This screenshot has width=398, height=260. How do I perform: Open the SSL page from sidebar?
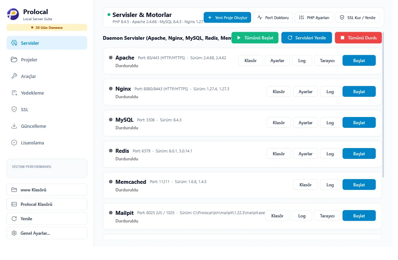point(47,109)
